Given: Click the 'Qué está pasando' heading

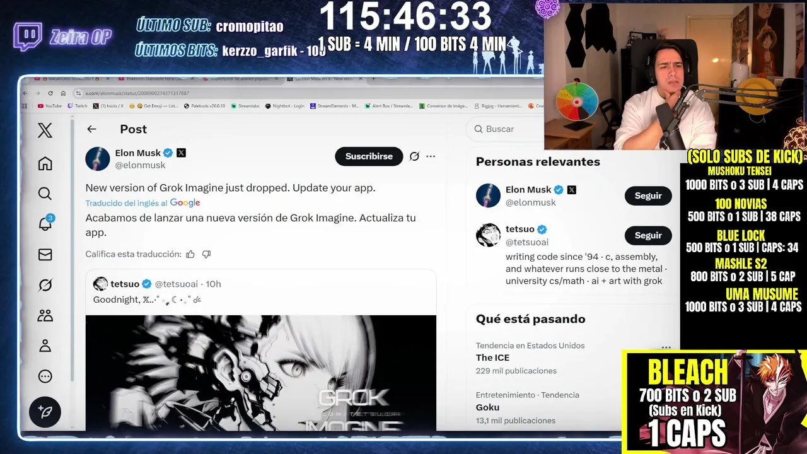Looking at the screenshot, I should [x=530, y=319].
